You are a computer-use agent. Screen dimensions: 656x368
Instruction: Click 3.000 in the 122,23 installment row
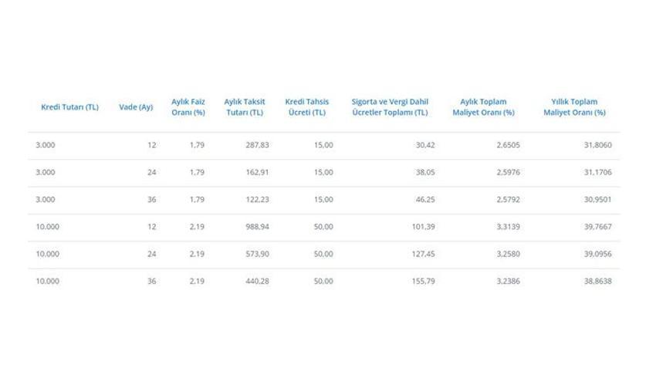(46, 200)
